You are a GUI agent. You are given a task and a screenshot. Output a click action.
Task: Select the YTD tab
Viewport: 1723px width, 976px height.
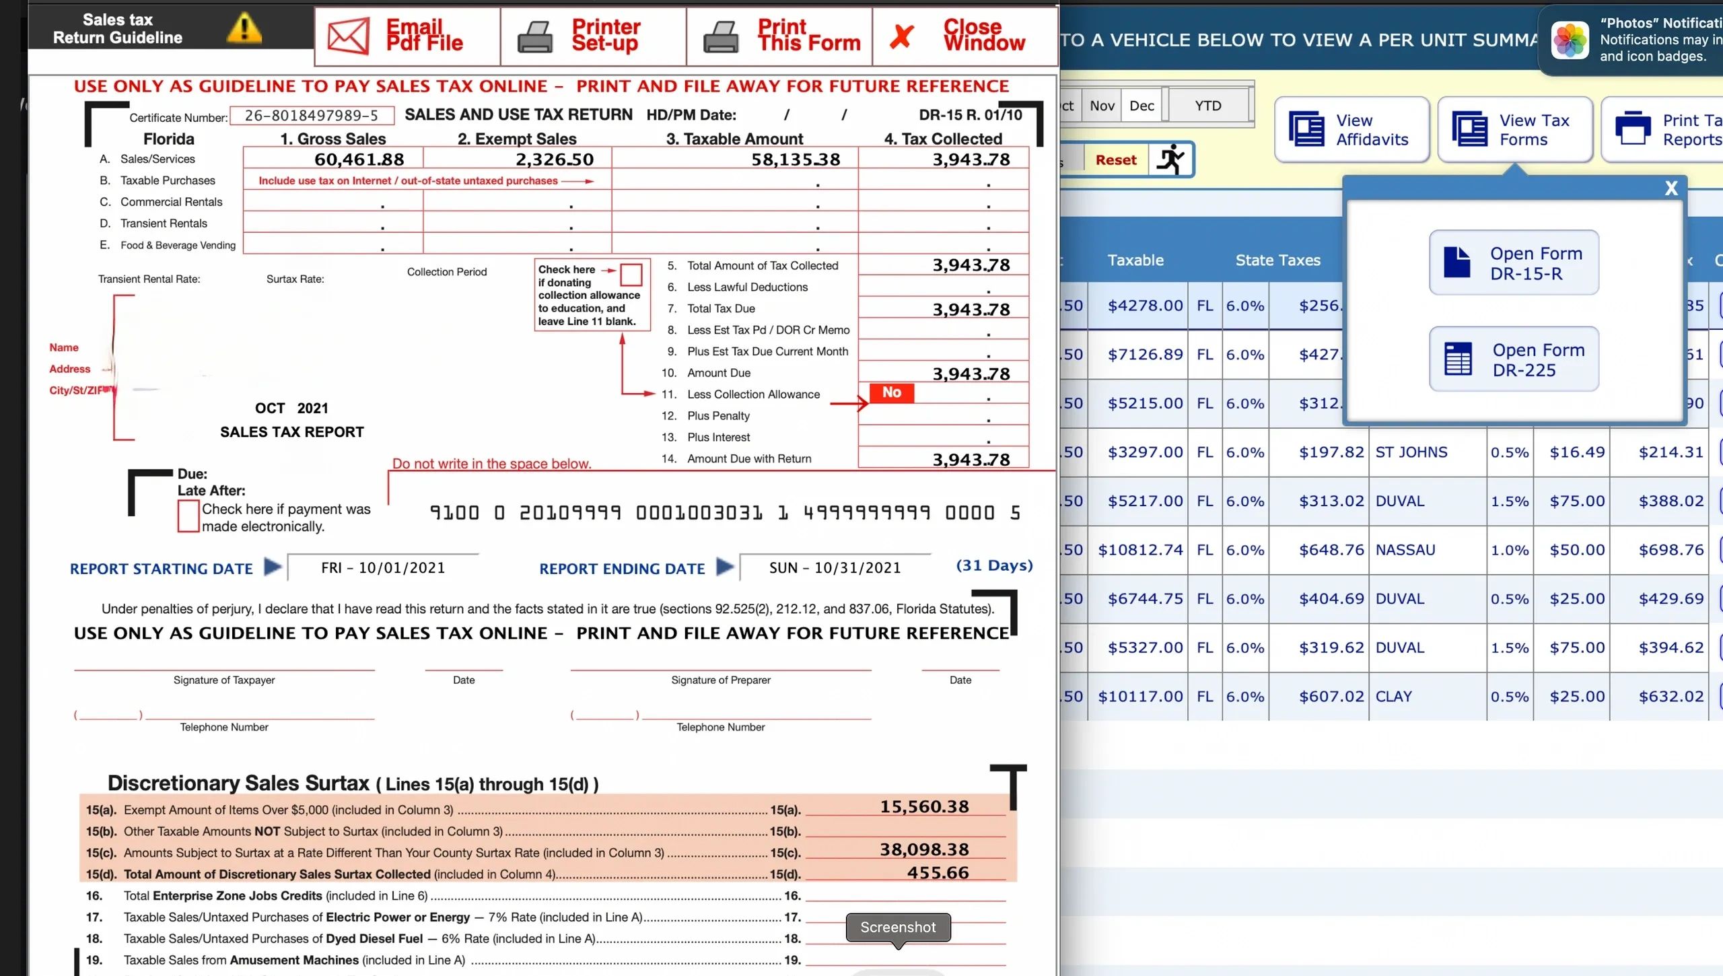[x=1207, y=105]
